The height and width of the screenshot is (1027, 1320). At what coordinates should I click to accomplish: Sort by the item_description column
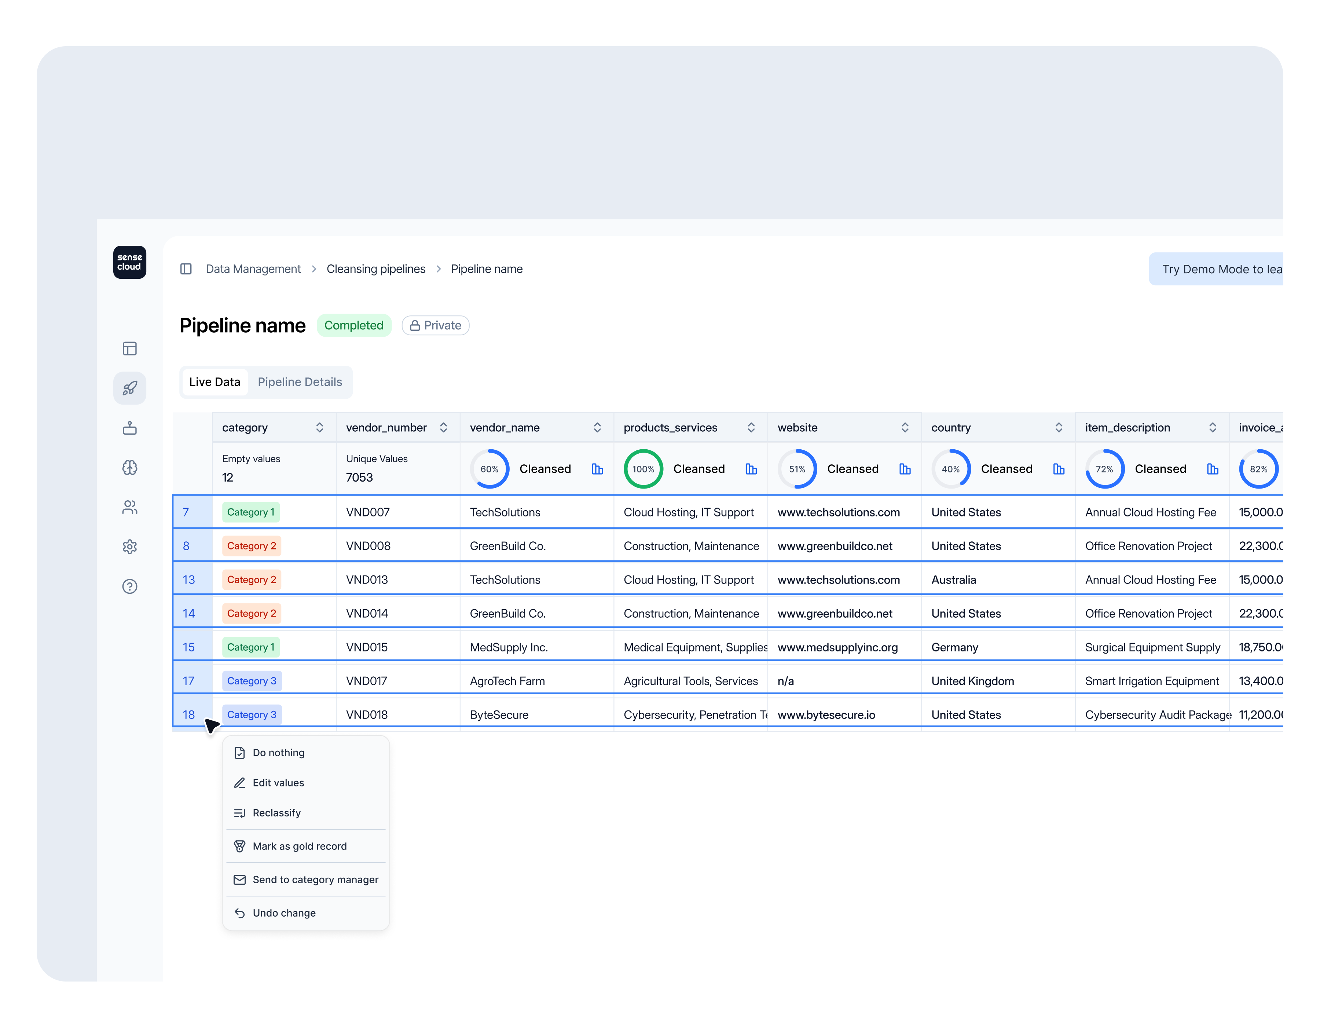1213,427
